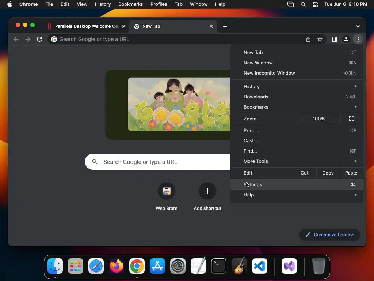Click Chrome icon in the dock
374x281 pixels.
(x=137, y=266)
